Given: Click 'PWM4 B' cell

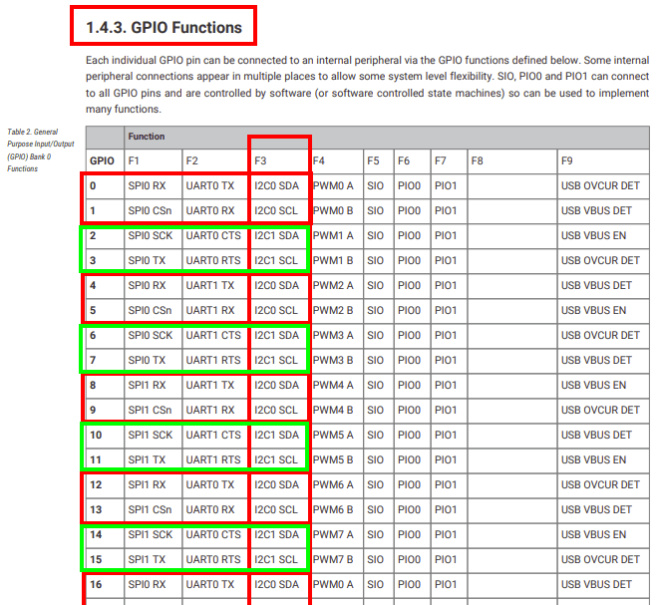Looking at the screenshot, I should click(x=333, y=410).
